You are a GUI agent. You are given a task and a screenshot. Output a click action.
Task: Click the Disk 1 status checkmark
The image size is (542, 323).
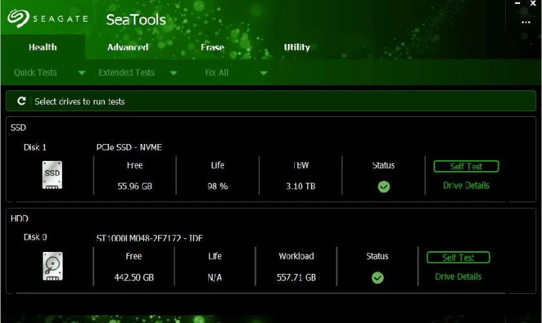pos(384,187)
